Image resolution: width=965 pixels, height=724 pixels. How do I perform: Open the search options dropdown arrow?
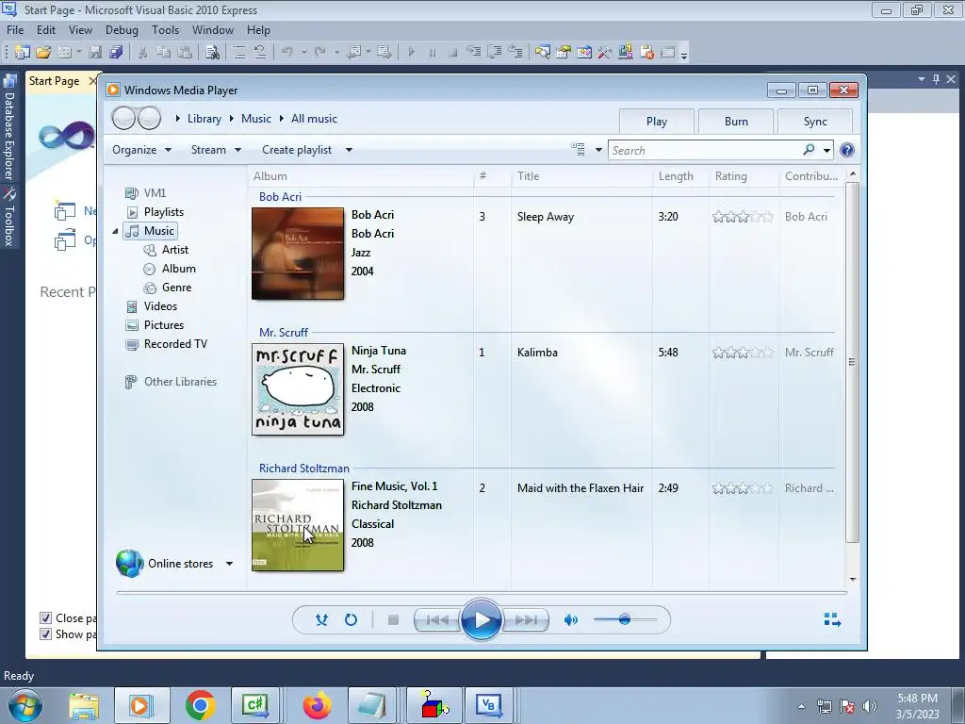point(826,150)
